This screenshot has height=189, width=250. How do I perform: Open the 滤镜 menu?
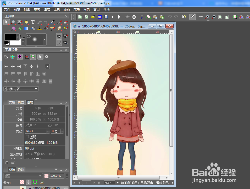click(x=67, y=9)
